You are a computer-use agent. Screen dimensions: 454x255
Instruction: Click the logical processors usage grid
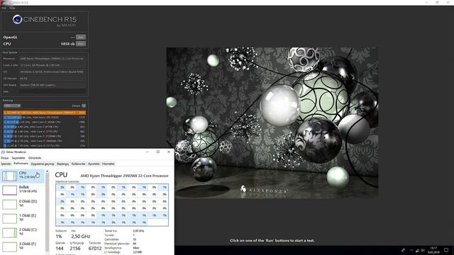[x=112, y=205]
